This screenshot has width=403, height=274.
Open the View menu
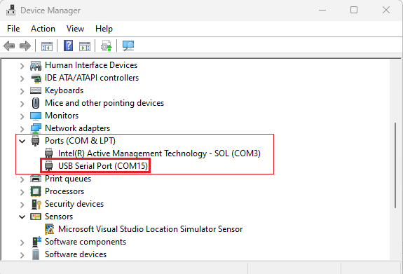point(75,29)
